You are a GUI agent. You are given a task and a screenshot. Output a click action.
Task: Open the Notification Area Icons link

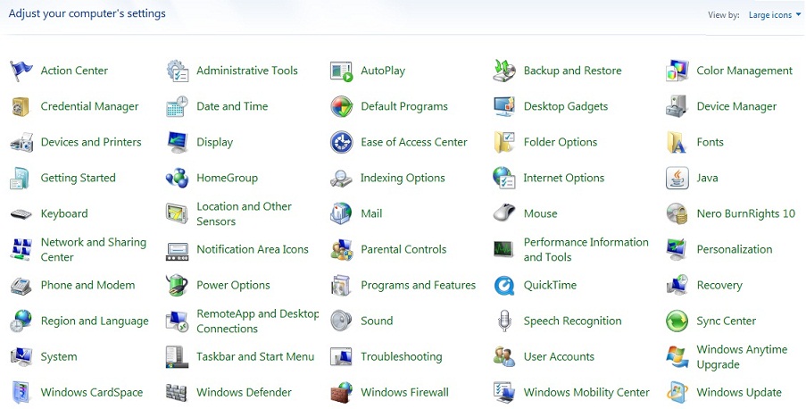point(253,249)
